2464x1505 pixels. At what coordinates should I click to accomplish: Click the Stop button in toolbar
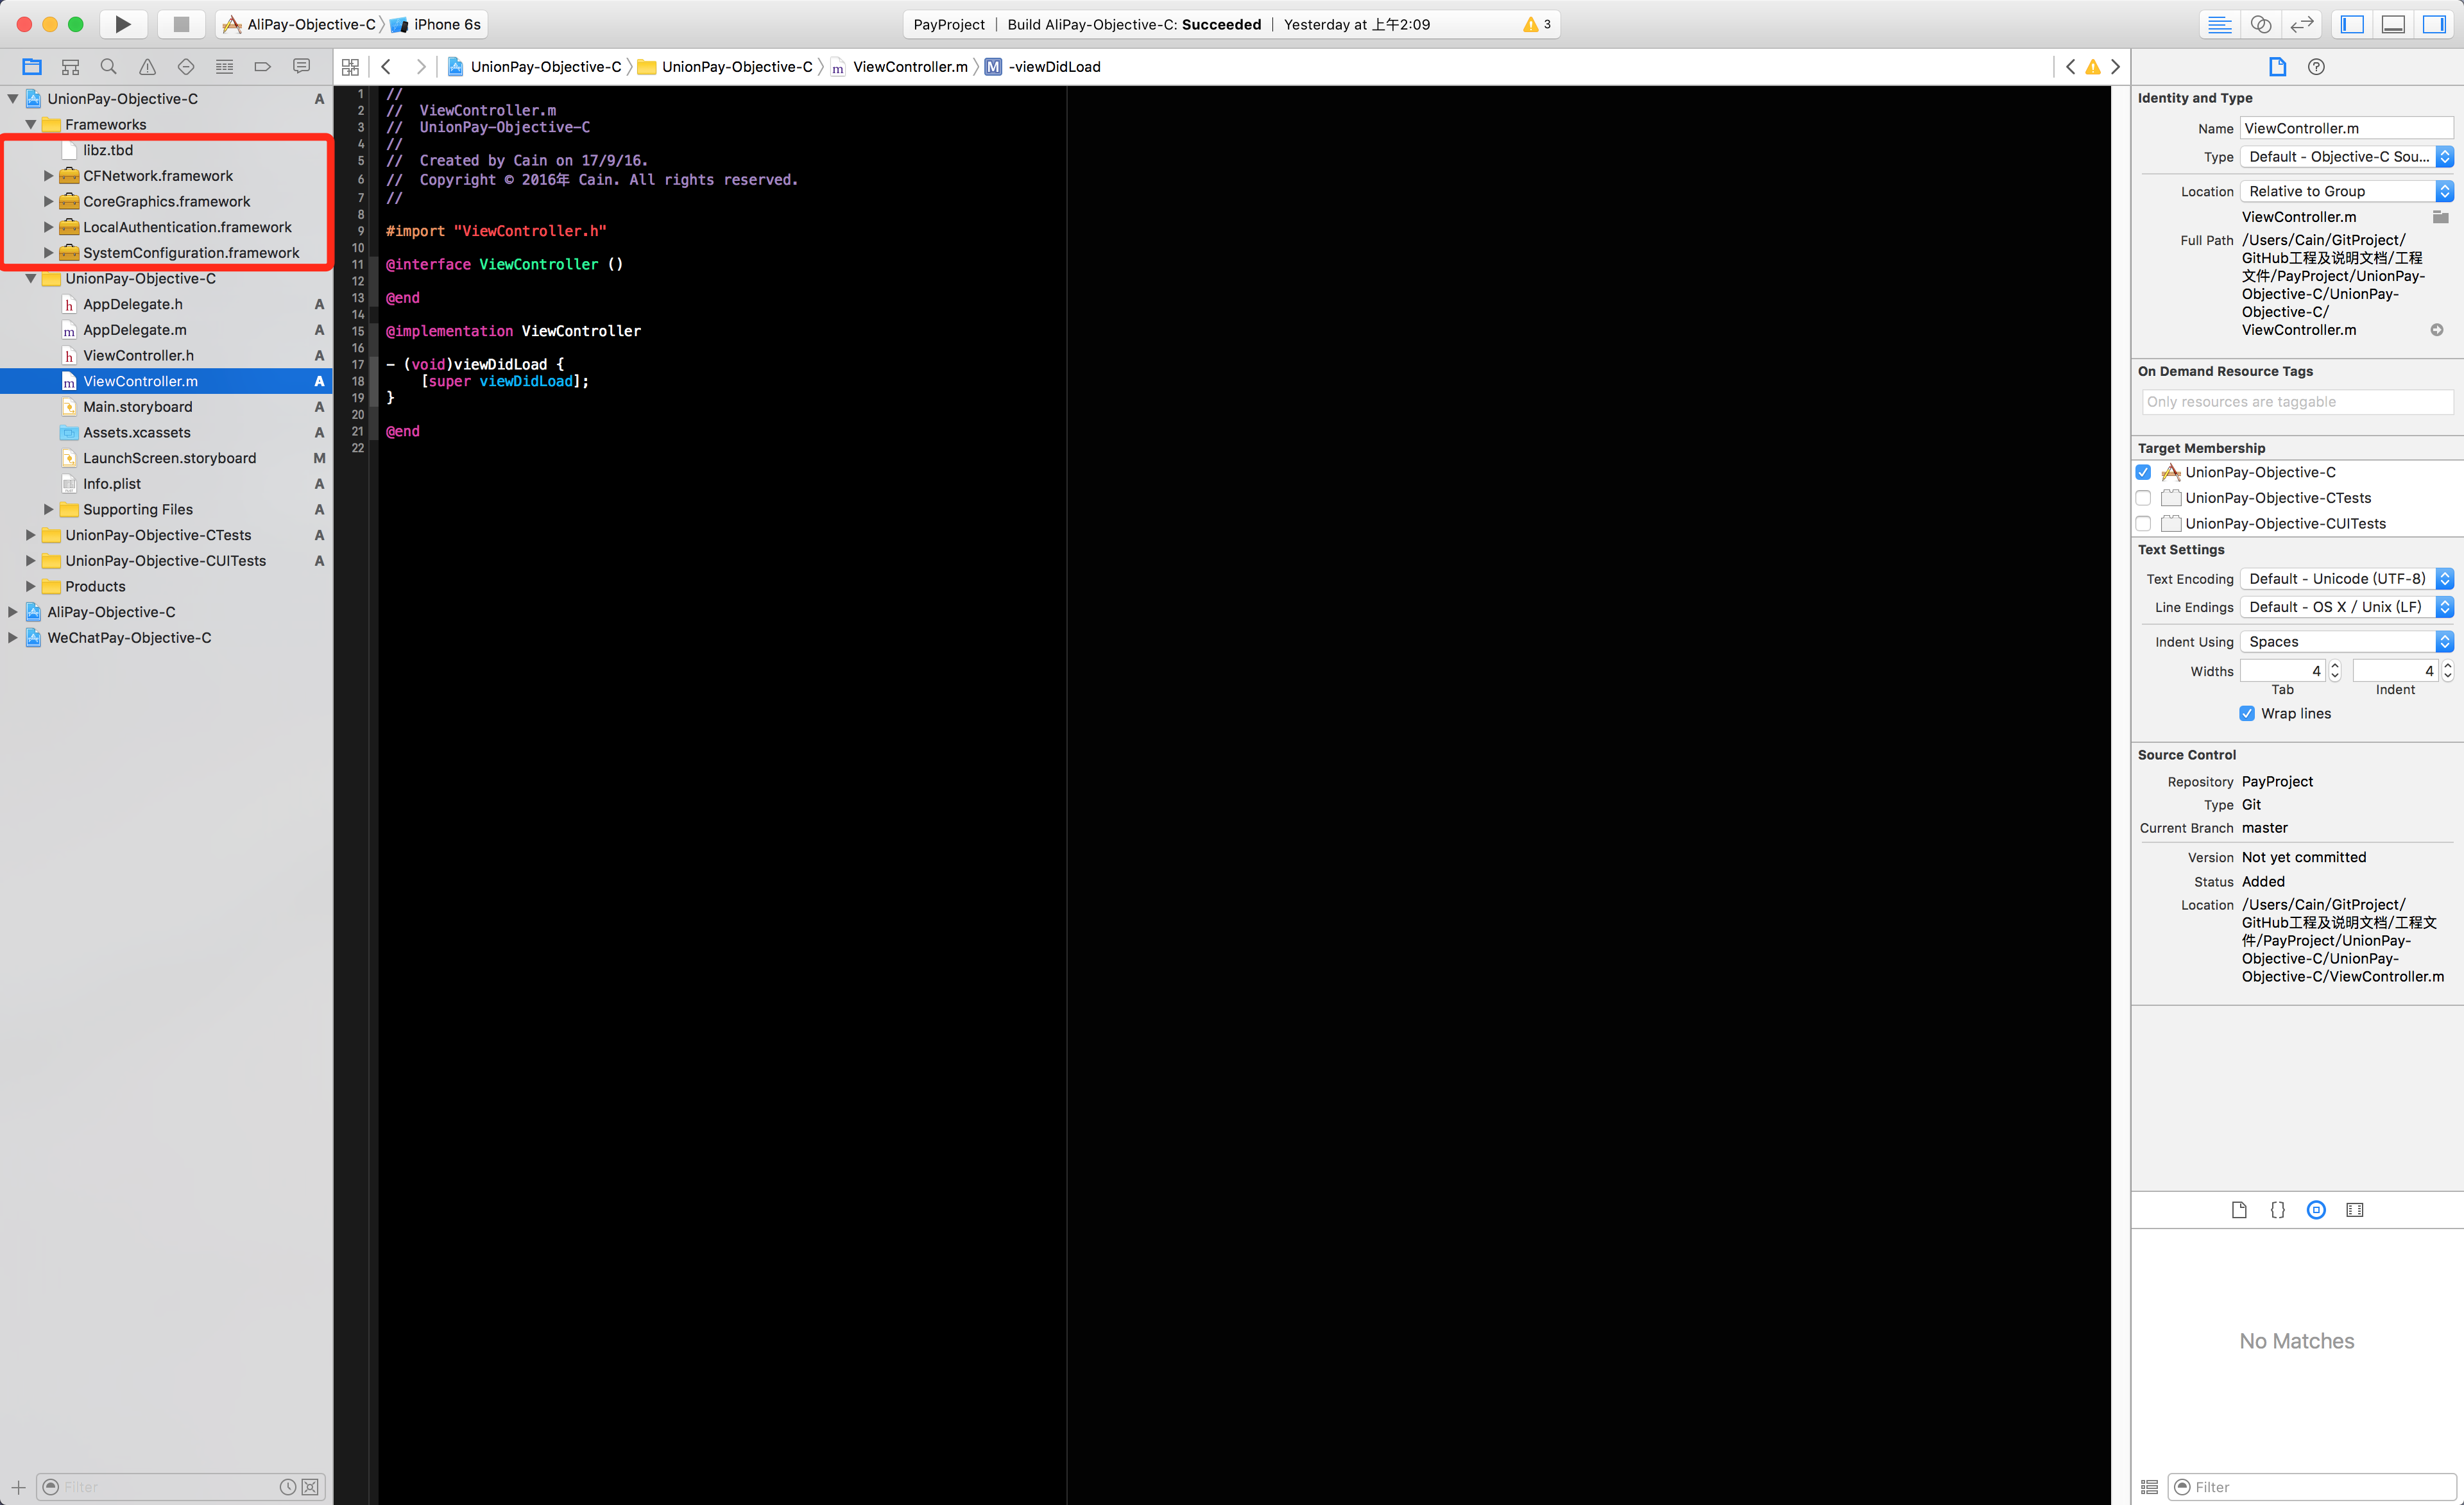[181, 24]
